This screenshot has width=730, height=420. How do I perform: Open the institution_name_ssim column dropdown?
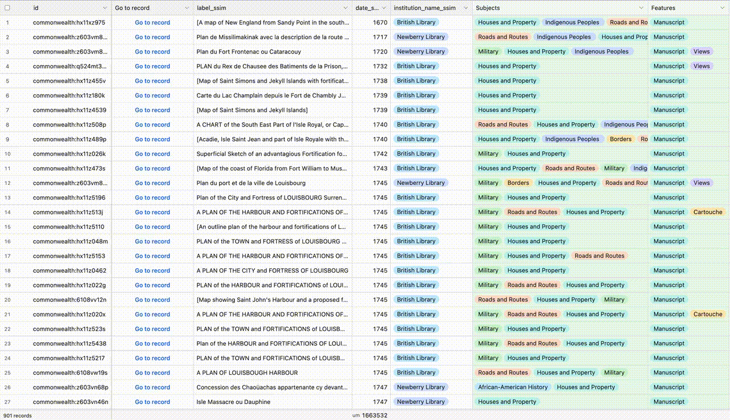pos(466,8)
